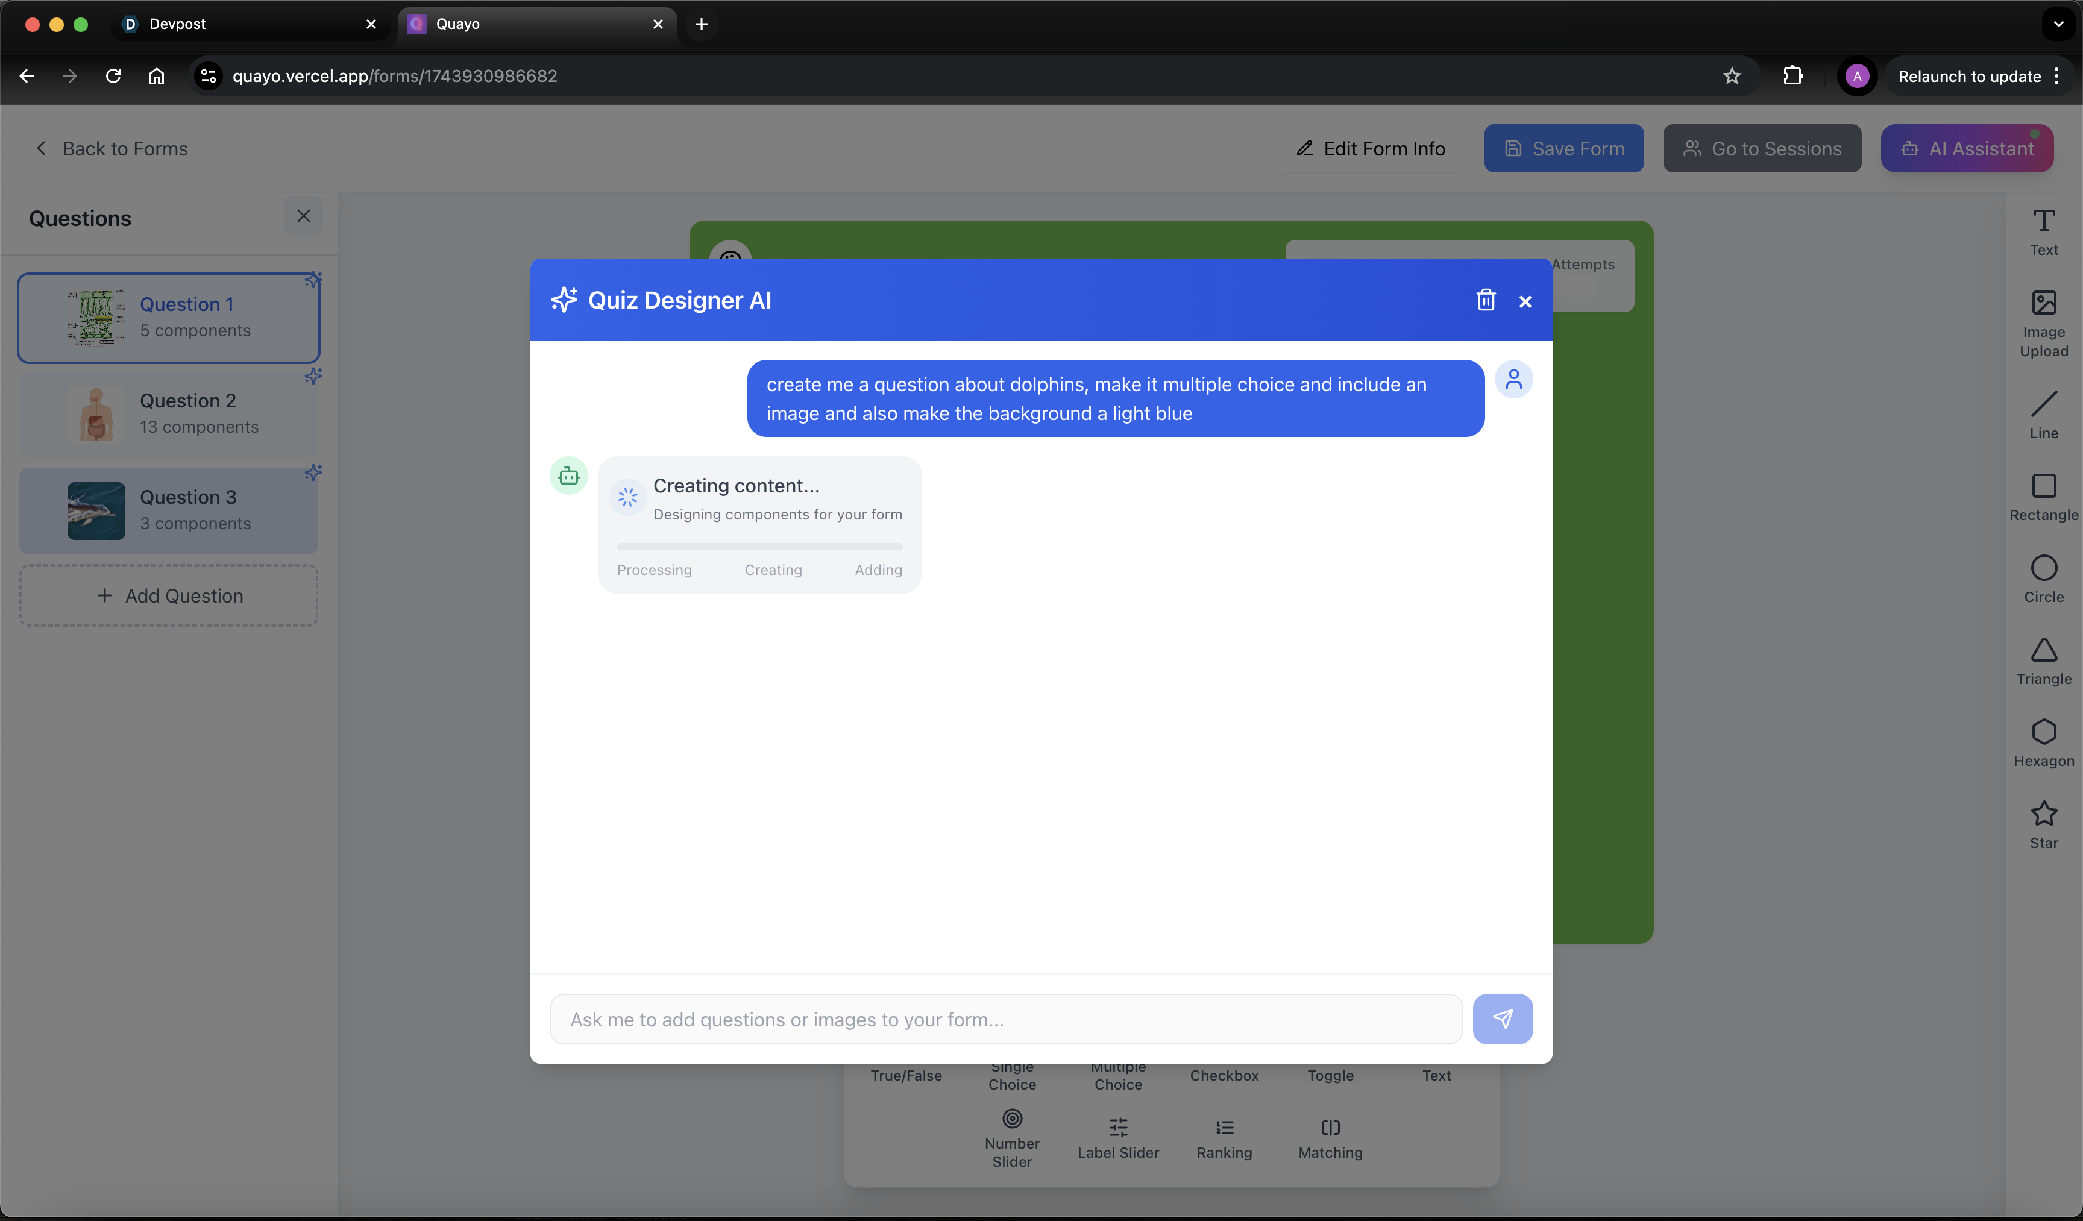2083x1221 pixels.
Task: Click the send message paper plane button
Action: (x=1502, y=1019)
